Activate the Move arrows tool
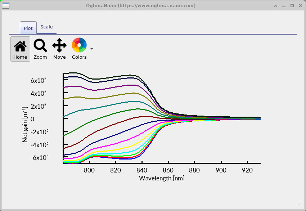Image resolution: width=306 pixels, height=211 pixels. (x=59, y=49)
